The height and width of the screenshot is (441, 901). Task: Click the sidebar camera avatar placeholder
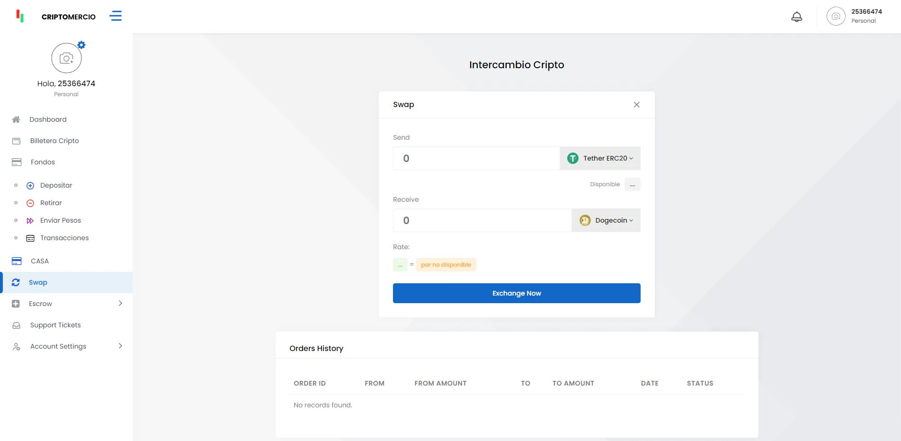point(66,58)
